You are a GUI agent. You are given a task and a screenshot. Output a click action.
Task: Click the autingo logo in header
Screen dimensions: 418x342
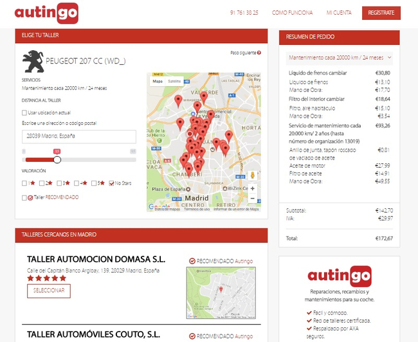pos(46,13)
